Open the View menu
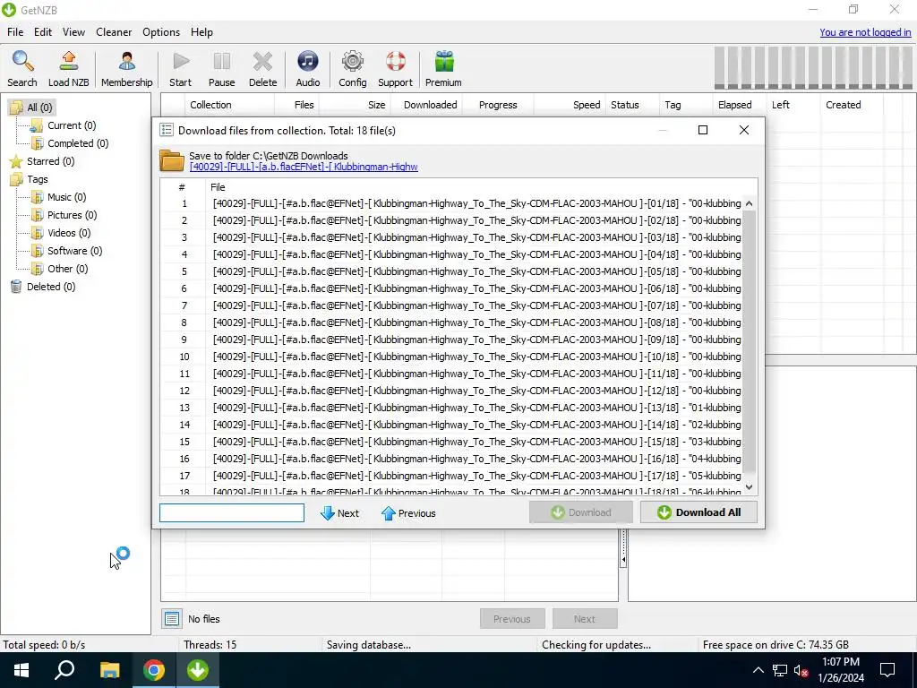 click(73, 32)
